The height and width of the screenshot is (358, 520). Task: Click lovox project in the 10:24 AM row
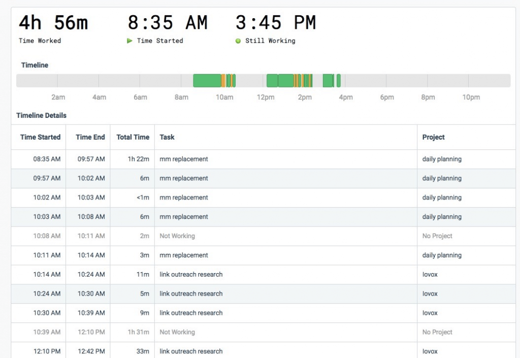(x=430, y=294)
